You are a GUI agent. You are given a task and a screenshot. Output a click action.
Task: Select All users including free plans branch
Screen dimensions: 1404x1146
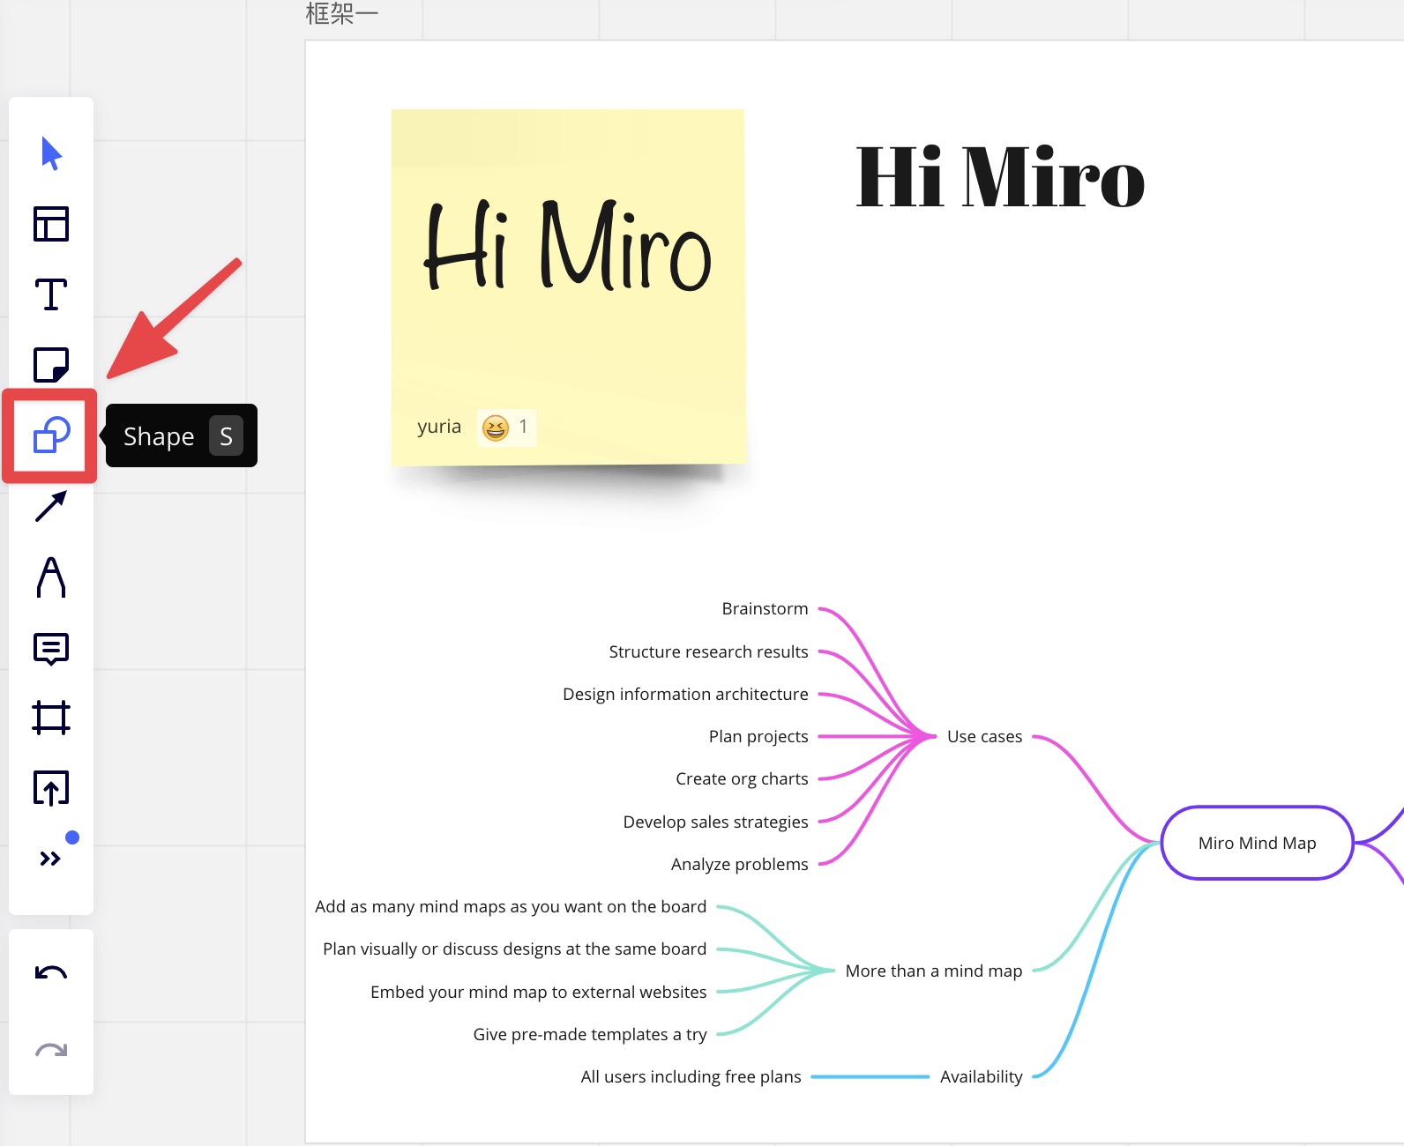[x=691, y=1076]
